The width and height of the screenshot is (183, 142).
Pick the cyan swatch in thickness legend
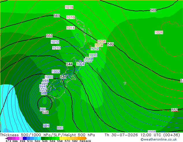click(39, 138)
